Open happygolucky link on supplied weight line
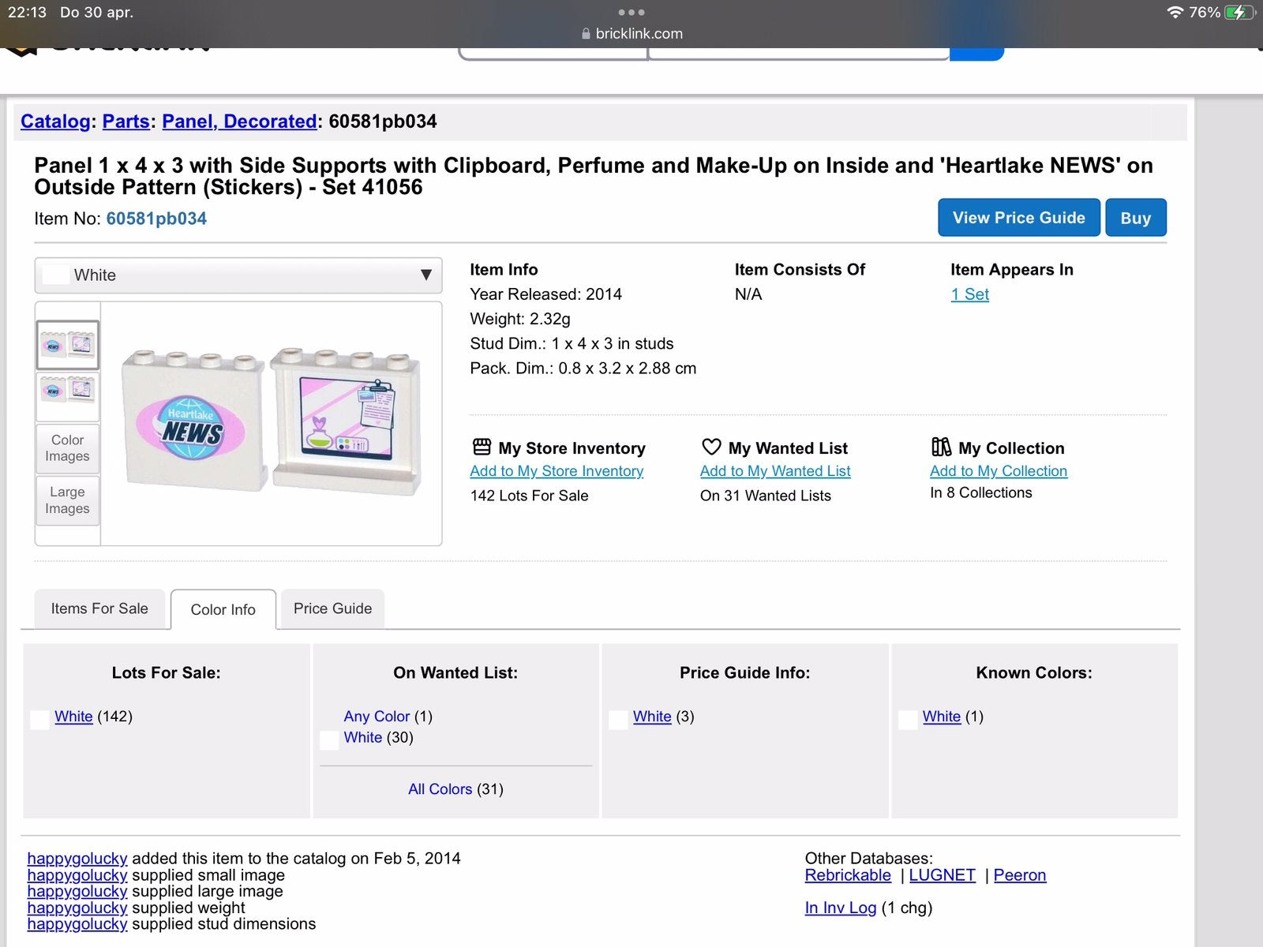Image resolution: width=1263 pixels, height=947 pixels. [77, 908]
